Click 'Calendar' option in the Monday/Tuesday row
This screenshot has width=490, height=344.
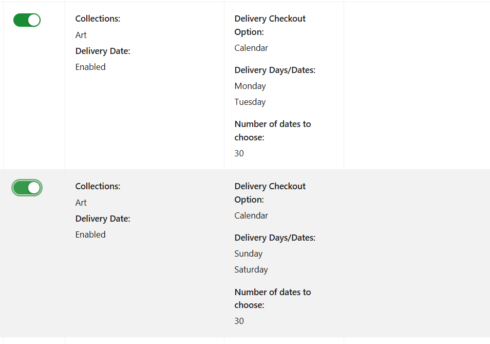click(x=251, y=48)
